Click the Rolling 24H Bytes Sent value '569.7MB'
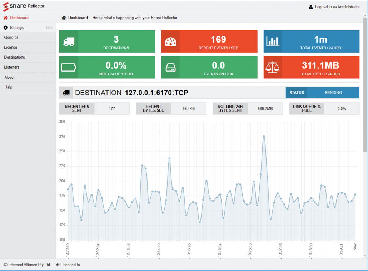Screen dimensions: 368x271 [x=265, y=109]
